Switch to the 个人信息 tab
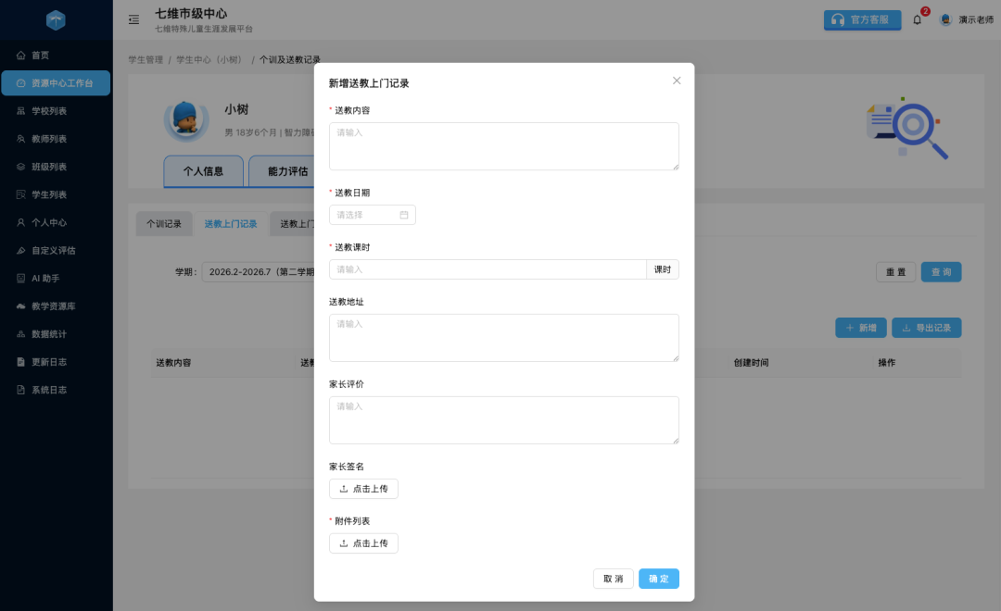1001x611 pixels. (203, 171)
